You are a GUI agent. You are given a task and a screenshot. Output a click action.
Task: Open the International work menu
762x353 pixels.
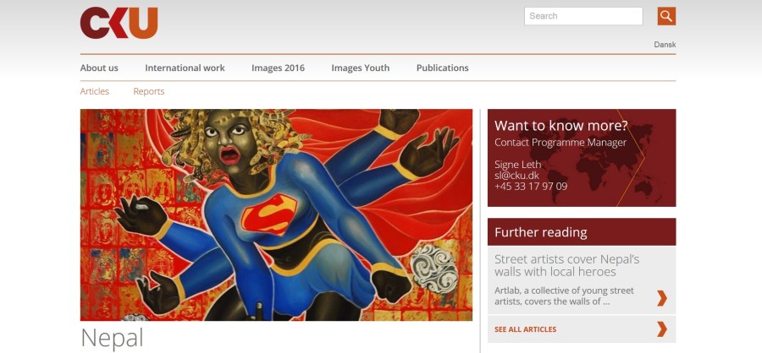coord(185,68)
